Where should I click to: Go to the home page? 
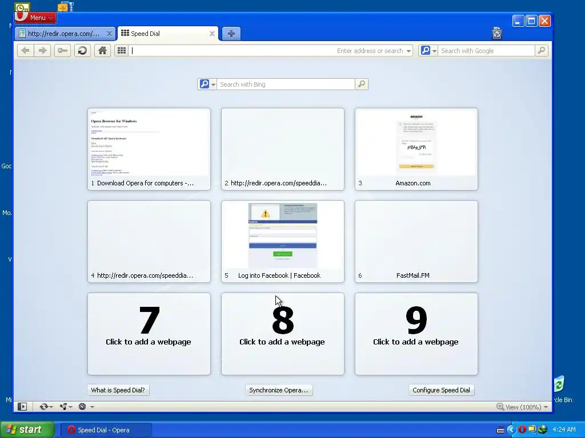[x=102, y=50]
